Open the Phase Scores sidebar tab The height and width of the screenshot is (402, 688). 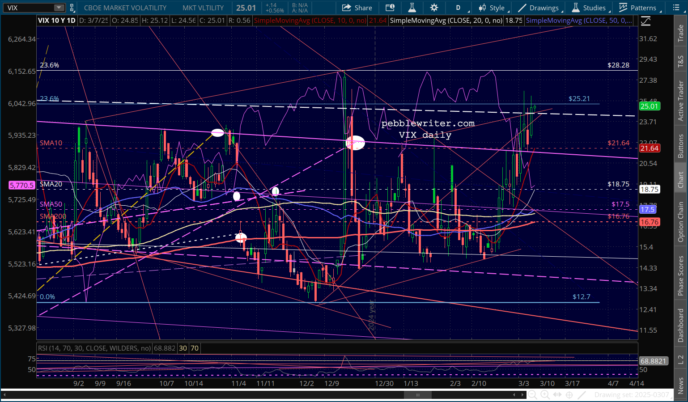point(681,275)
